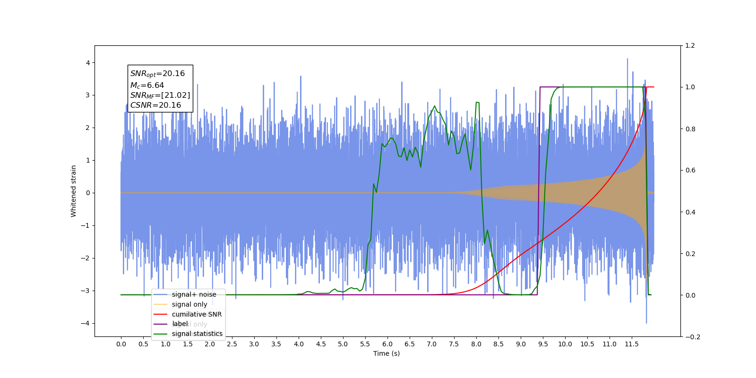
Task: Click the −0.2 tick on right y-axis
Action: 693,337
